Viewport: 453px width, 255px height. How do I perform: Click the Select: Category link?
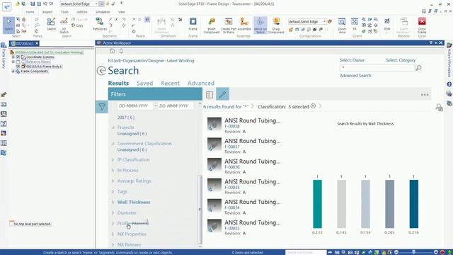coord(401,60)
